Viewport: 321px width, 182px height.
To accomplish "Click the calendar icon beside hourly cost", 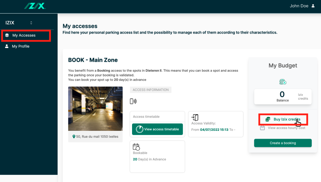I will click(262, 128).
